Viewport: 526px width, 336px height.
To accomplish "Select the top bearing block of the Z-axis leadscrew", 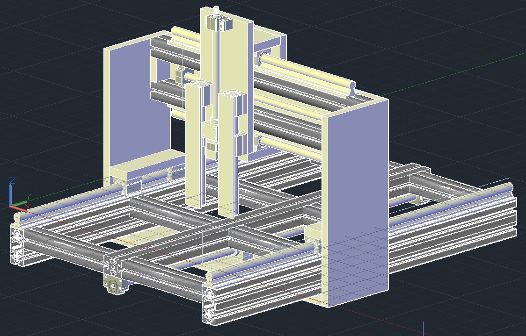I will click(x=222, y=23).
